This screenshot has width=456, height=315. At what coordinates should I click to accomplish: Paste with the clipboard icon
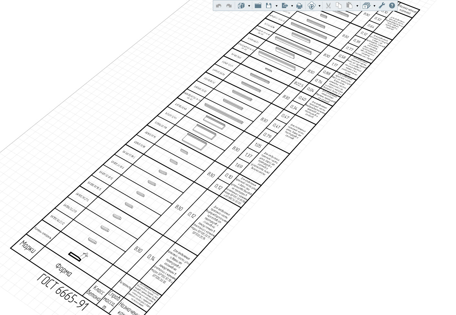(349, 5)
